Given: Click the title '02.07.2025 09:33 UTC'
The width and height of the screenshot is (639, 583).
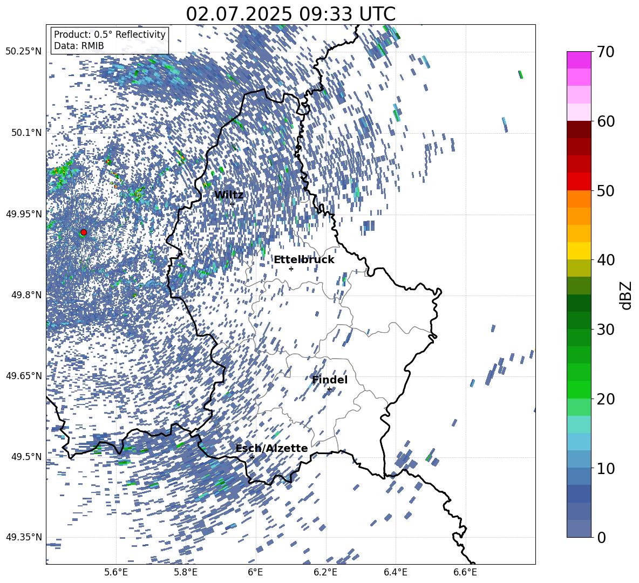Looking at the screenshot, I should 290,14.
